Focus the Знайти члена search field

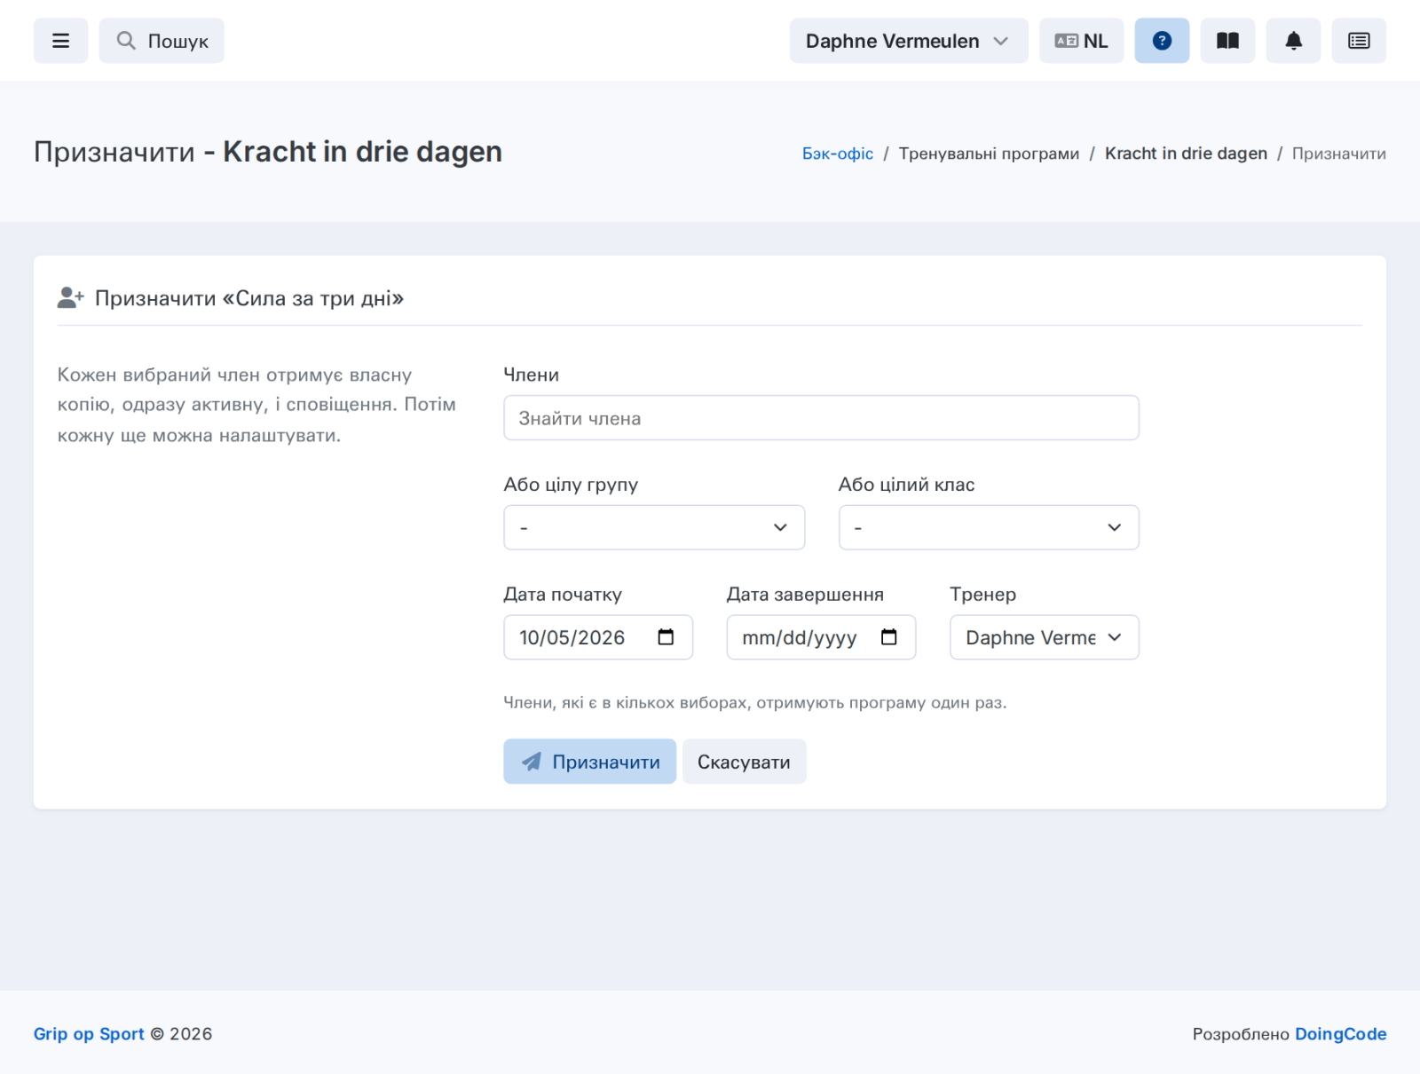coord(821,418)
